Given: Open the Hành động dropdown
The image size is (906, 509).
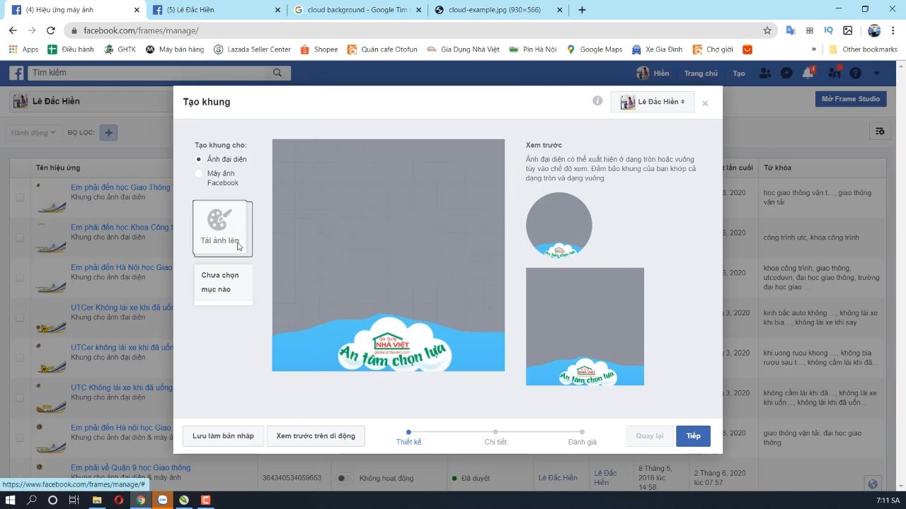Looking at the screenshot, I should pos(34,132).
